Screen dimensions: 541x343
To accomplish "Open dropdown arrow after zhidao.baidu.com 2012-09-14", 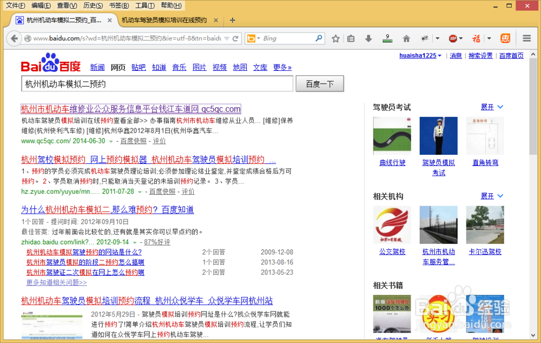I will [135, 242].
